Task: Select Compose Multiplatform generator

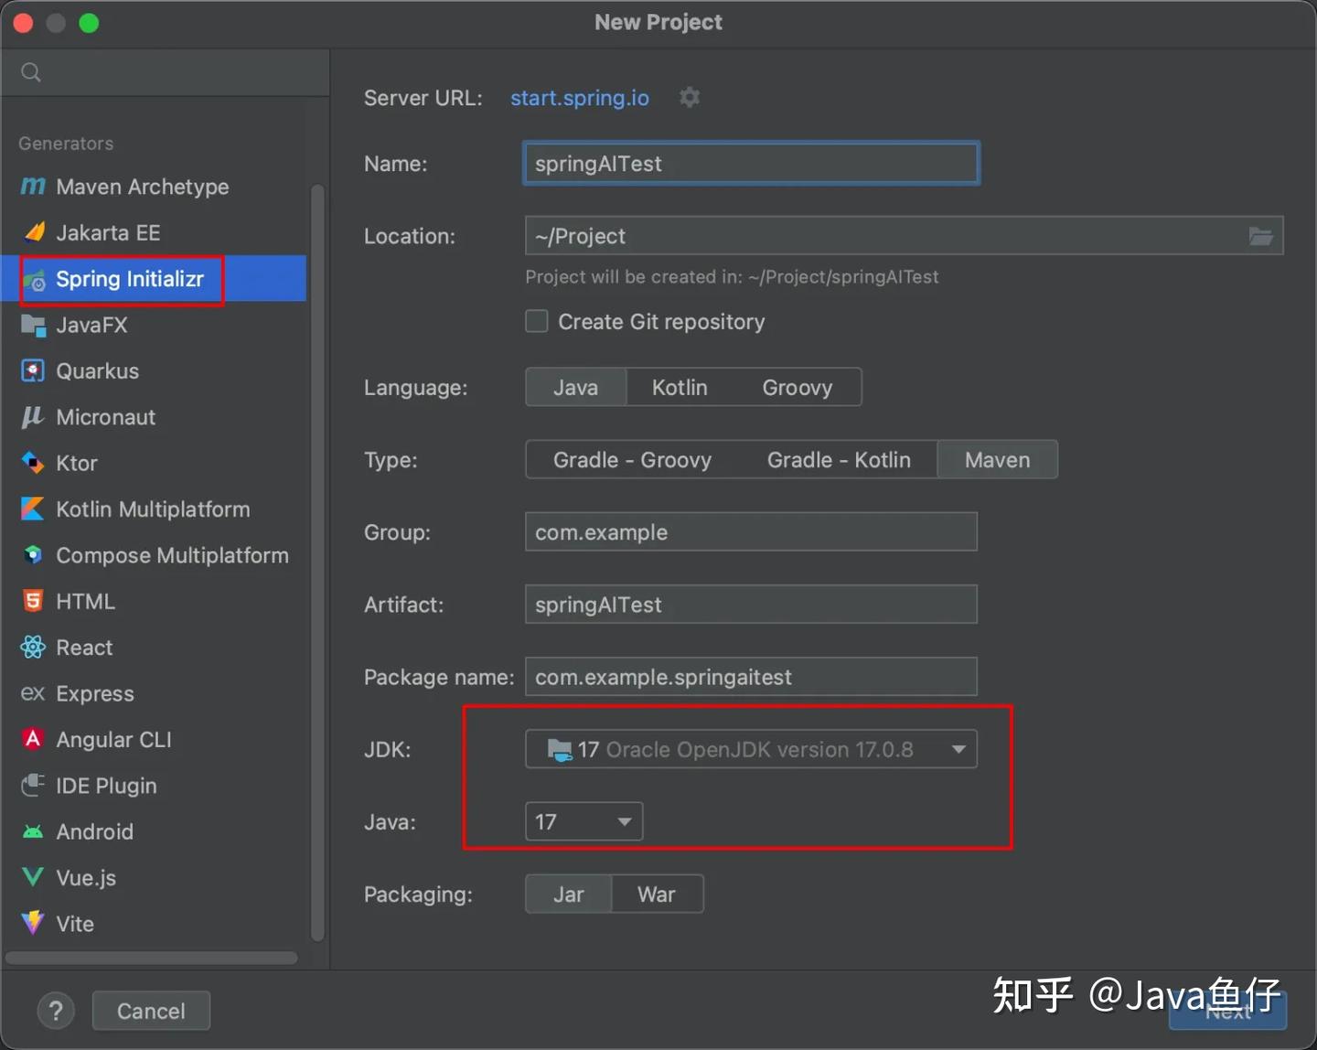Action: (154, 555)
